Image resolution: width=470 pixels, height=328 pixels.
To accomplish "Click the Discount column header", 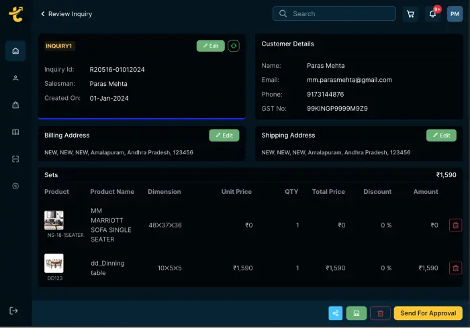I will point(377,192).
